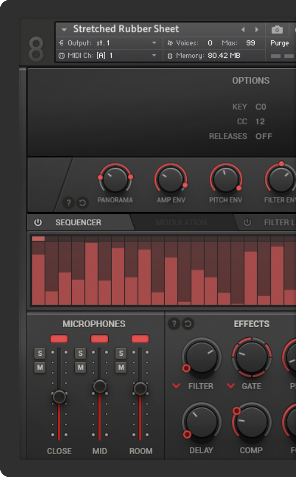Image resolution: width=296 pixels, height=477 pixels.
Task: Click the camera snapshot icon
Action: point(277,30)
